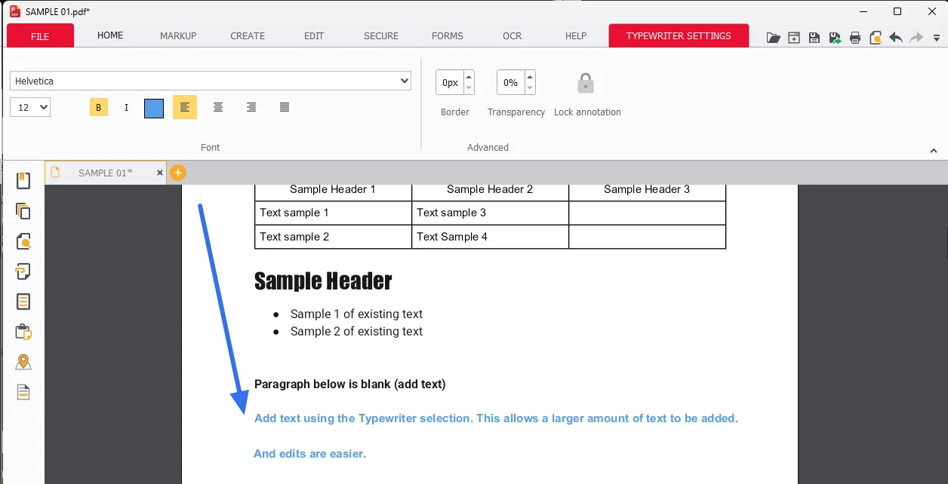Increase border width stepper up

[x=469, y=76]
